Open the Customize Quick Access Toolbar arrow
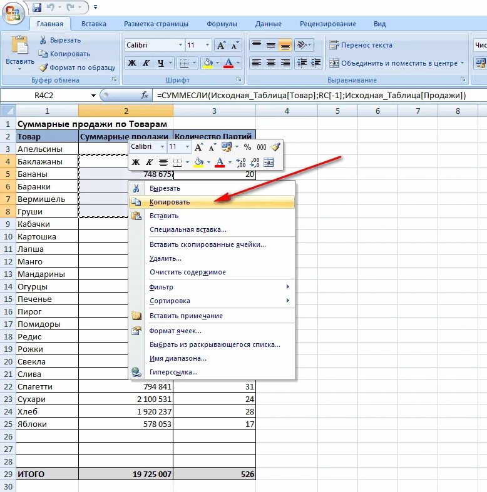 click(95, 7)
